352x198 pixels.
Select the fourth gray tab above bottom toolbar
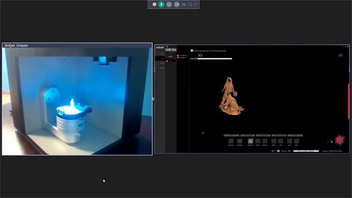coord(279,135)
